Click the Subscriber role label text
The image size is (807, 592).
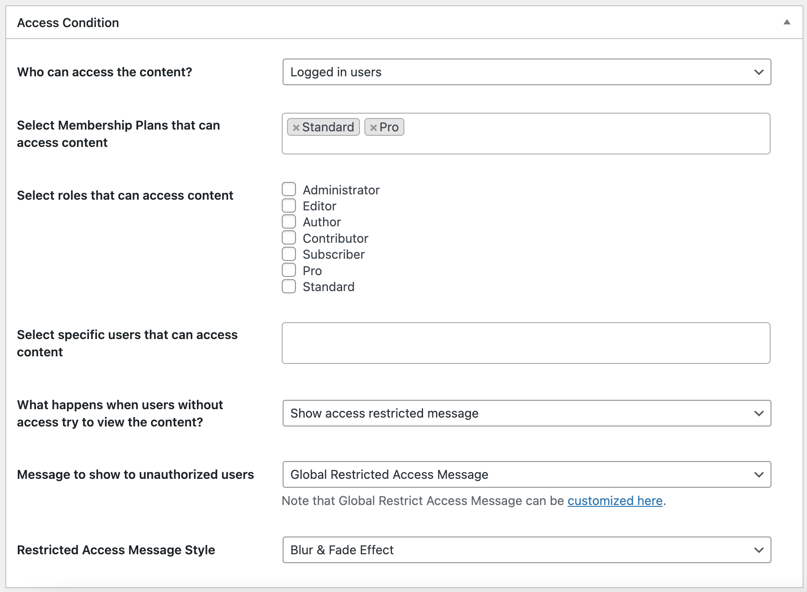point(334,254)
